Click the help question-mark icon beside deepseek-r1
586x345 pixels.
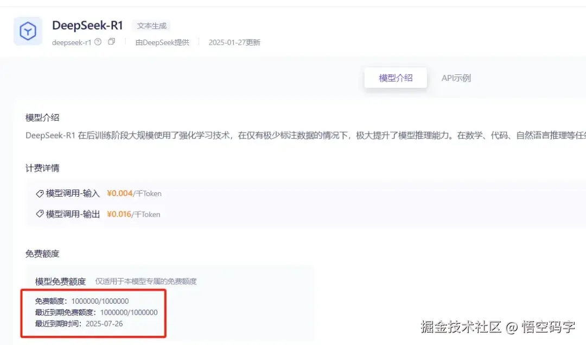click(x=98, y=42)
